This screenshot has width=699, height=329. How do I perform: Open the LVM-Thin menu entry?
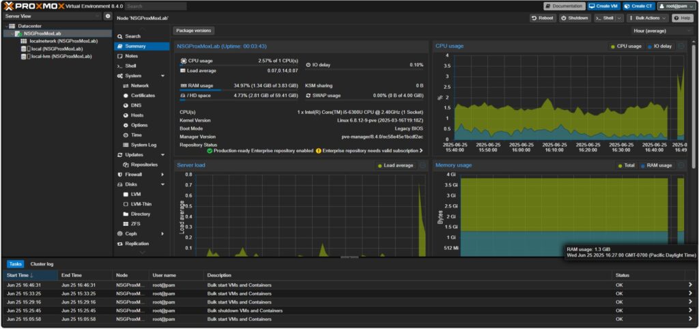click(141, 204)
